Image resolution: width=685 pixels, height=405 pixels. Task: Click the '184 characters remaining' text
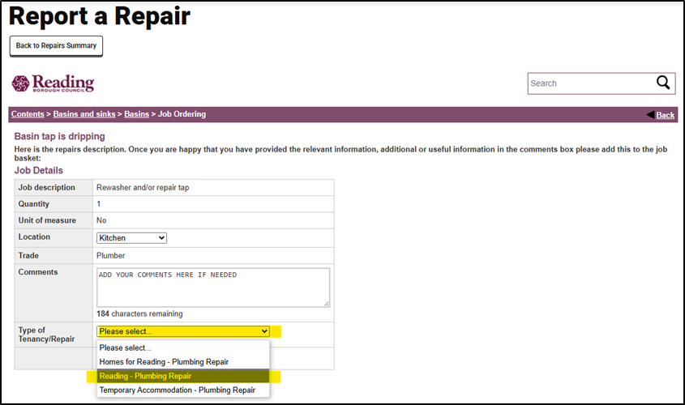139,313
